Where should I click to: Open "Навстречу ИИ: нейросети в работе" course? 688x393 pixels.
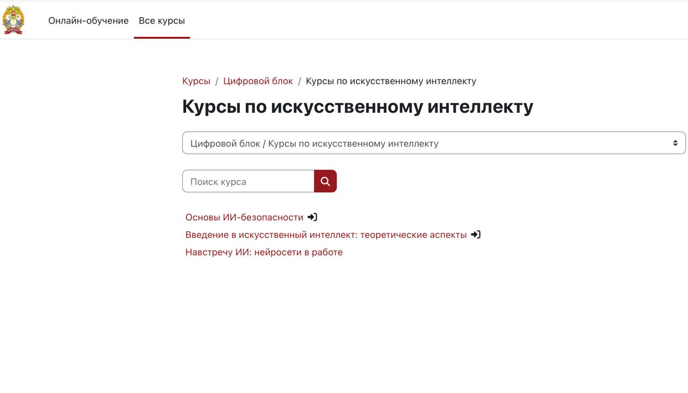[x=263, y=252]
